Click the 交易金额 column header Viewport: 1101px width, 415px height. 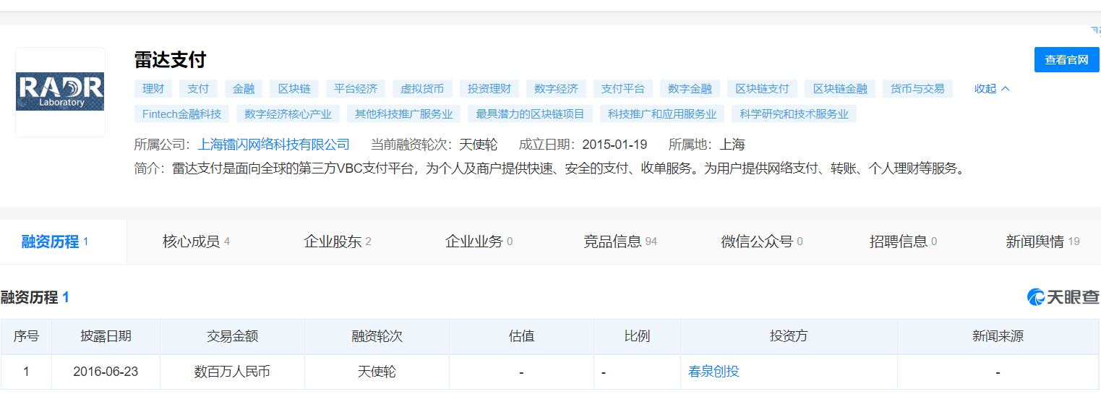click(232, 336)
